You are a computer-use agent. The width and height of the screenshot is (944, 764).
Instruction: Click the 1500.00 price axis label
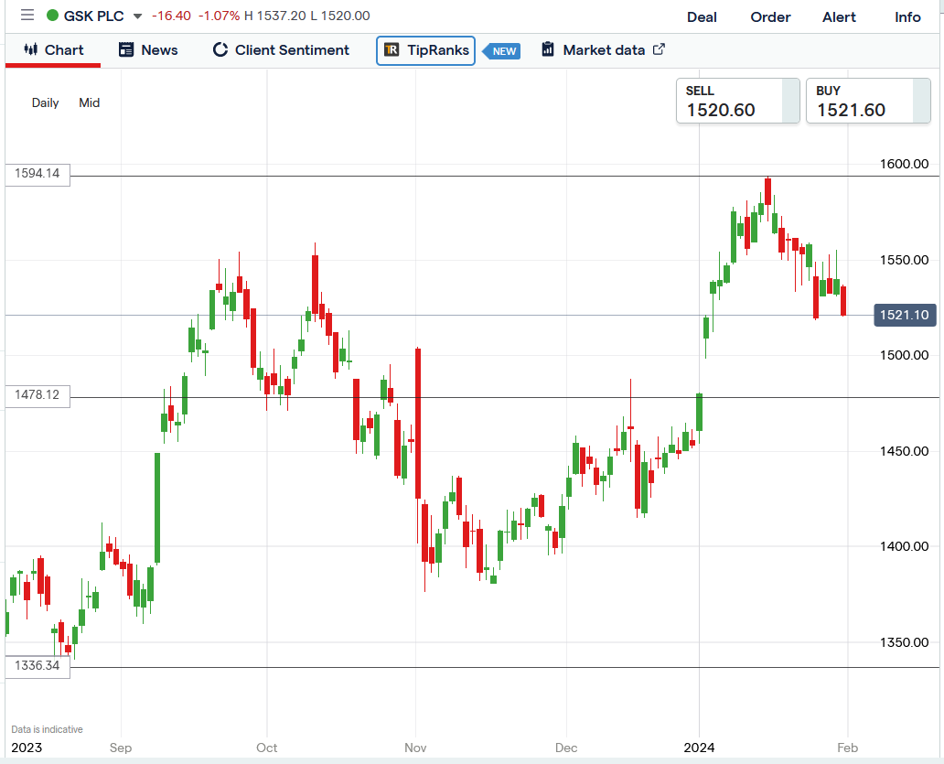(x=905, y=355)
